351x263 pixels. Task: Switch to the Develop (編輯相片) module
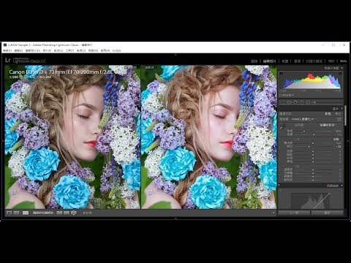[269, 61]
